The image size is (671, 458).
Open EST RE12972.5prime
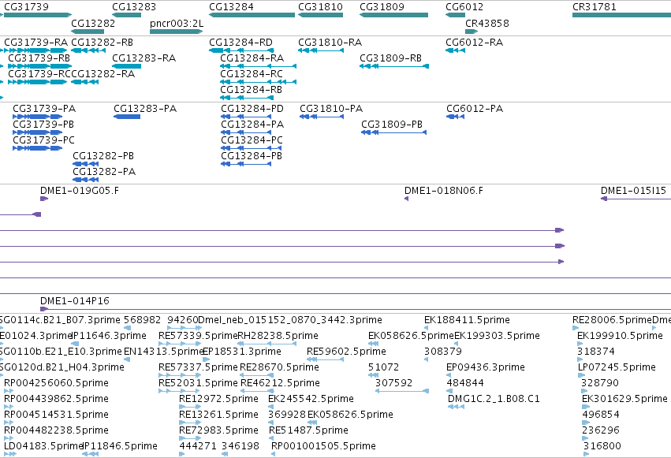[x=190, y=407]
